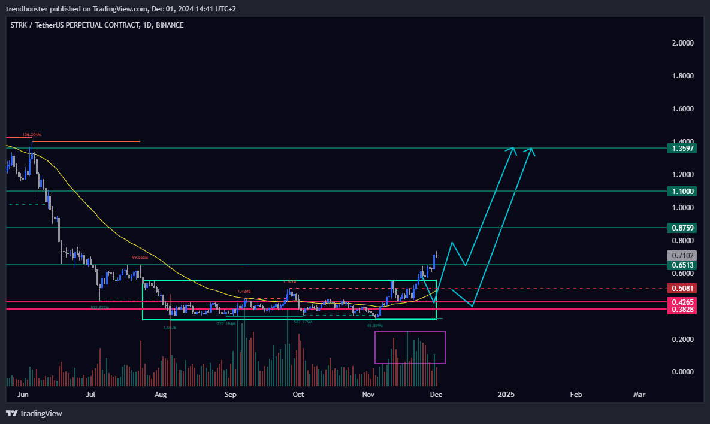Click the Oct label on time axis
Screen dimensions: 710x424
[x=298, y=395]
